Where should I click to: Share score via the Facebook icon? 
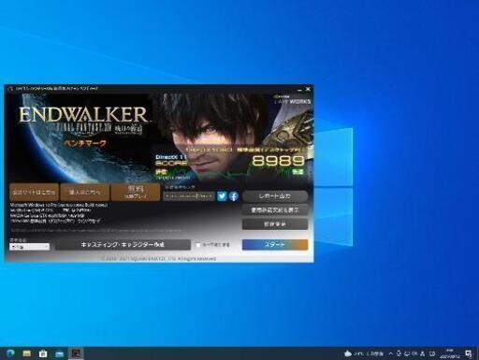coord(234,196)
